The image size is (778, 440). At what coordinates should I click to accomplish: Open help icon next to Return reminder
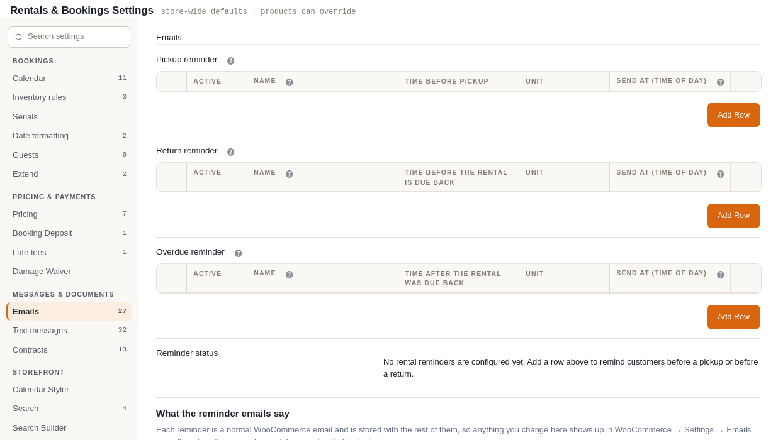[x=231, y=152]
